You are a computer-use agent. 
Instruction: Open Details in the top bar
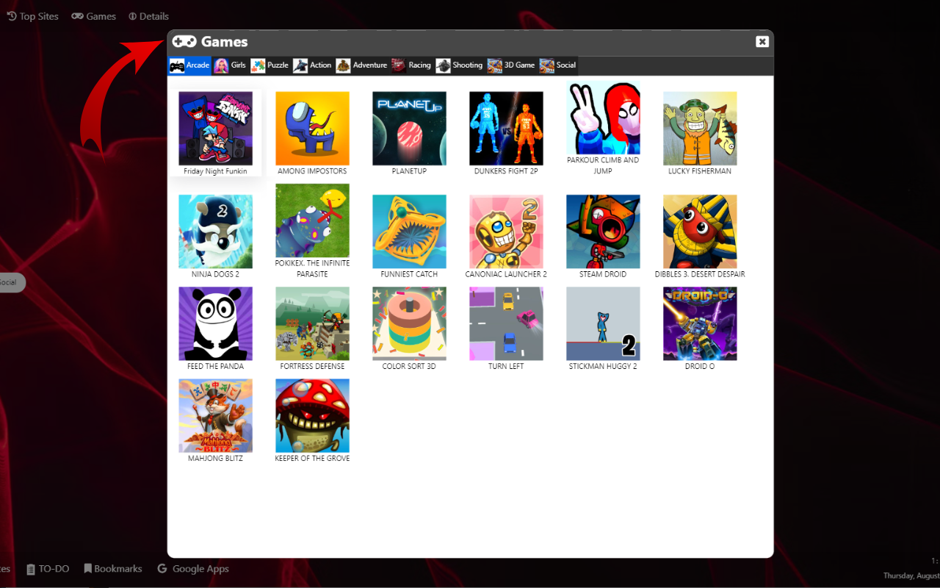pos(148,16)
